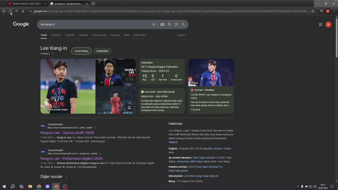Expand the Daha fazla search filters
The width and height of the screenshot is (338, 190).
tap(140, 35)
